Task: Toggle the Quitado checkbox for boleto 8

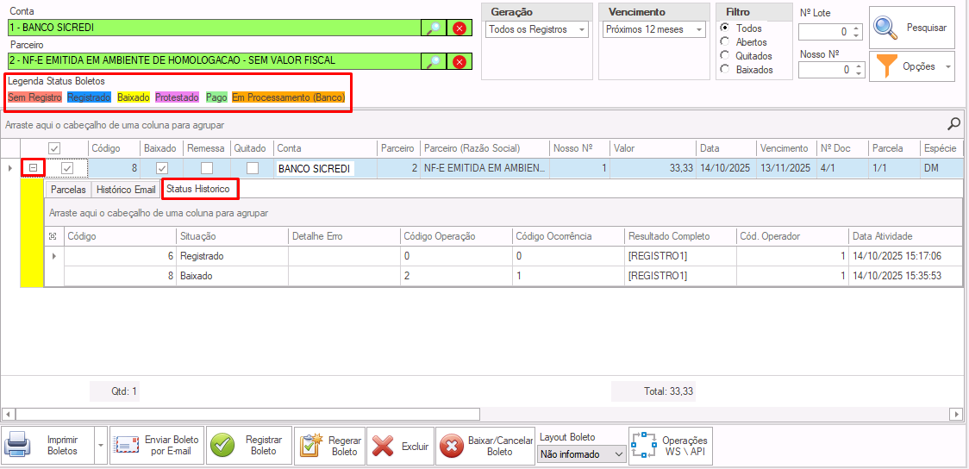Action: pyautogui.click(x=253, y=169)
